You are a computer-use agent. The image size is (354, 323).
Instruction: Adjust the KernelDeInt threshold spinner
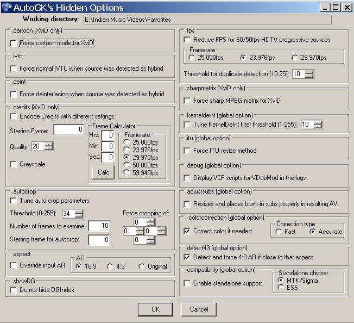click(318, 125)
